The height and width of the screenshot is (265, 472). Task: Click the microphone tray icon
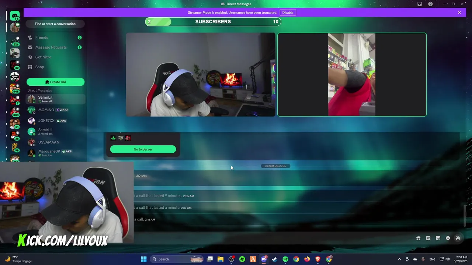coord(423,259)
